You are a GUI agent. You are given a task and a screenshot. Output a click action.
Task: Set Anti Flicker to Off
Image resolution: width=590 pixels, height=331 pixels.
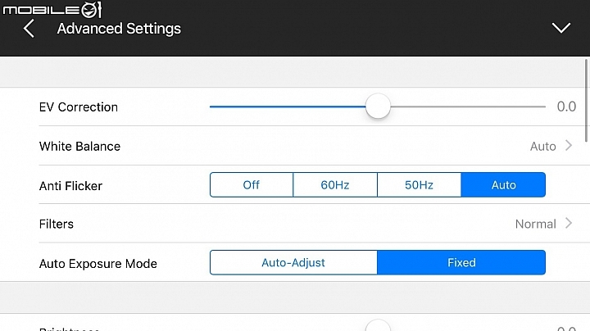[x=252, y=184]
